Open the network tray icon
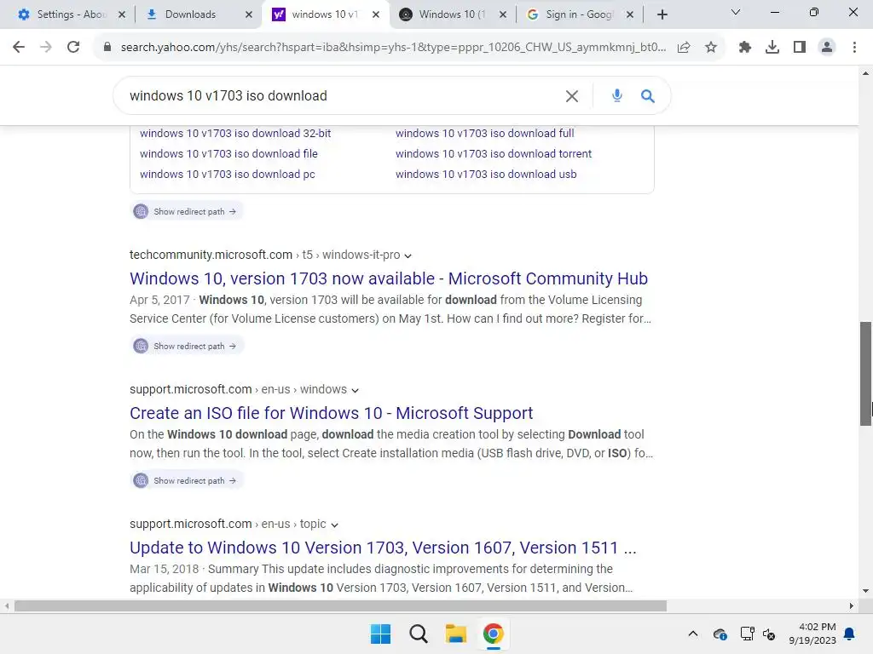Image resolution: width=873 pixels, height=654 pixels. 747,634
